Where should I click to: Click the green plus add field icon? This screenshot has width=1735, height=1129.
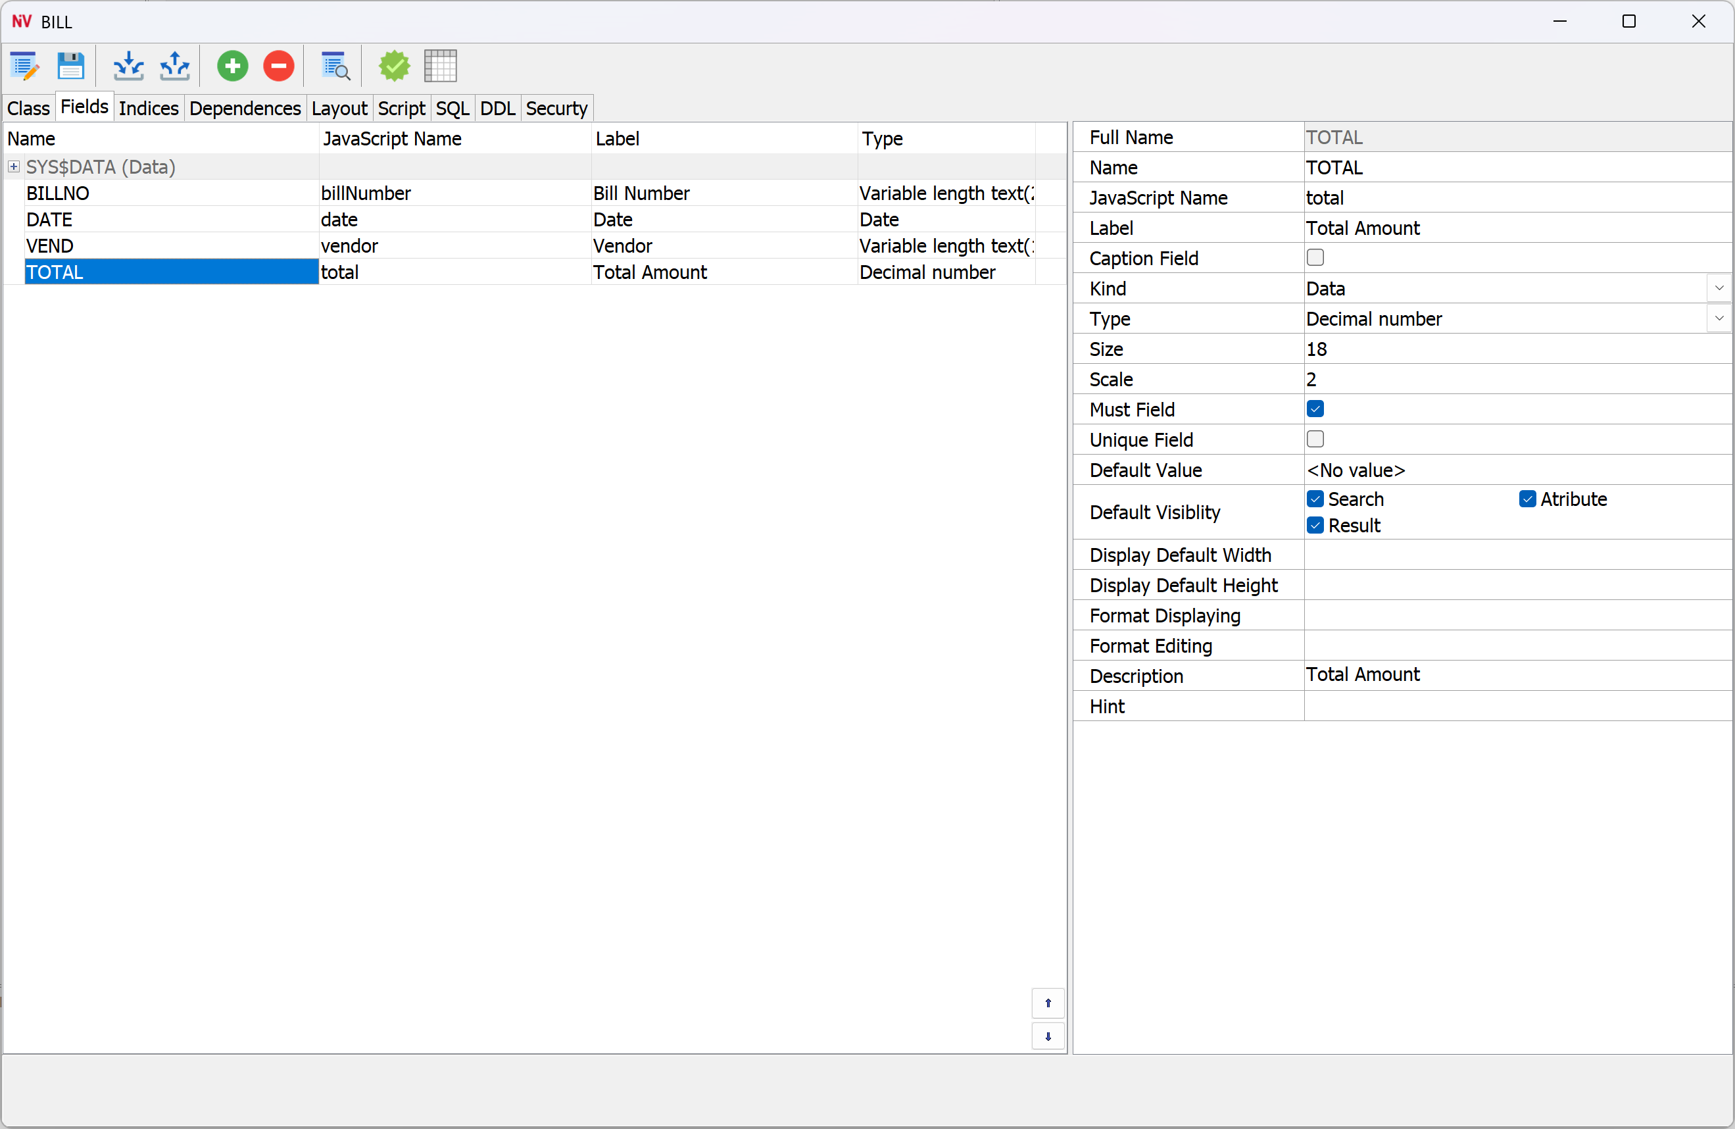click(x=233, y=66)
